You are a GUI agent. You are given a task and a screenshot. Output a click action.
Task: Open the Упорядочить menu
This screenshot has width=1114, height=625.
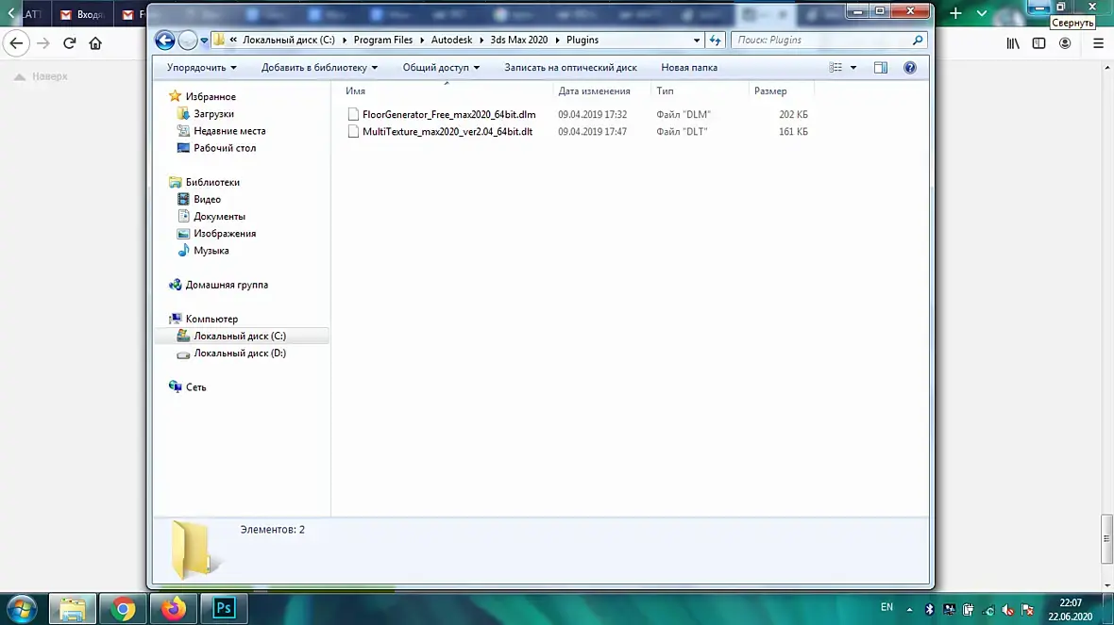pyautogui.click(x=202, y=67)
